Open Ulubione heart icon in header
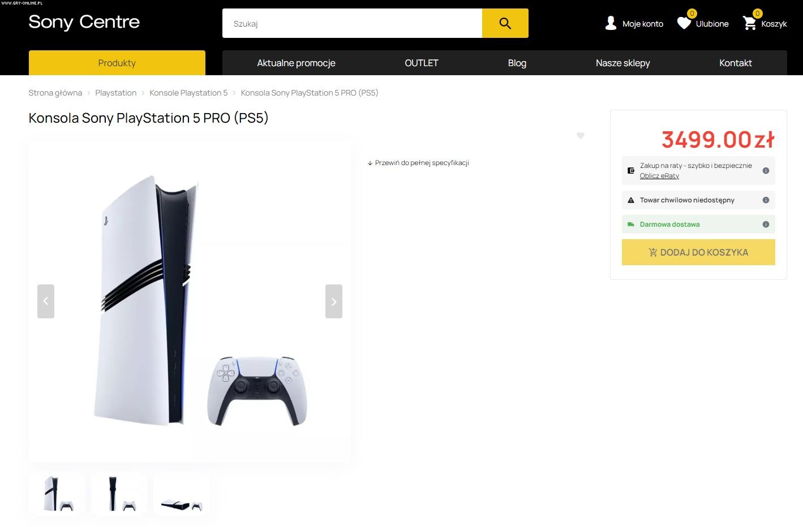The height and width of the screenshot is (527, 803). coord(684,23)
